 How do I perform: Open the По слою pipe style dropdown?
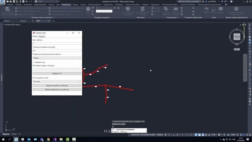[57, 82]
